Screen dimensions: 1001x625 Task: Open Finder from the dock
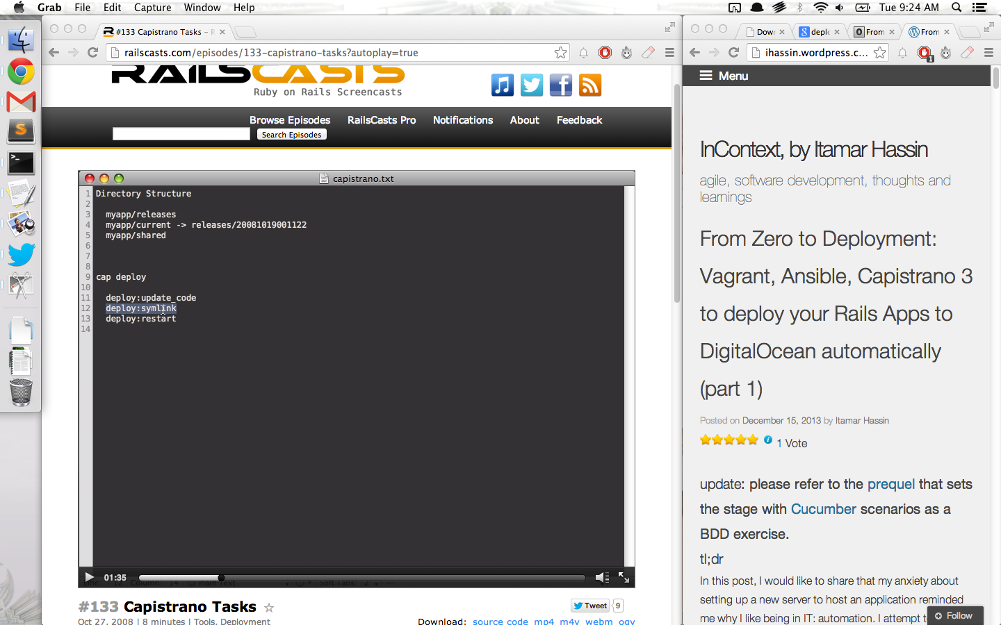(x=21, y=41)
